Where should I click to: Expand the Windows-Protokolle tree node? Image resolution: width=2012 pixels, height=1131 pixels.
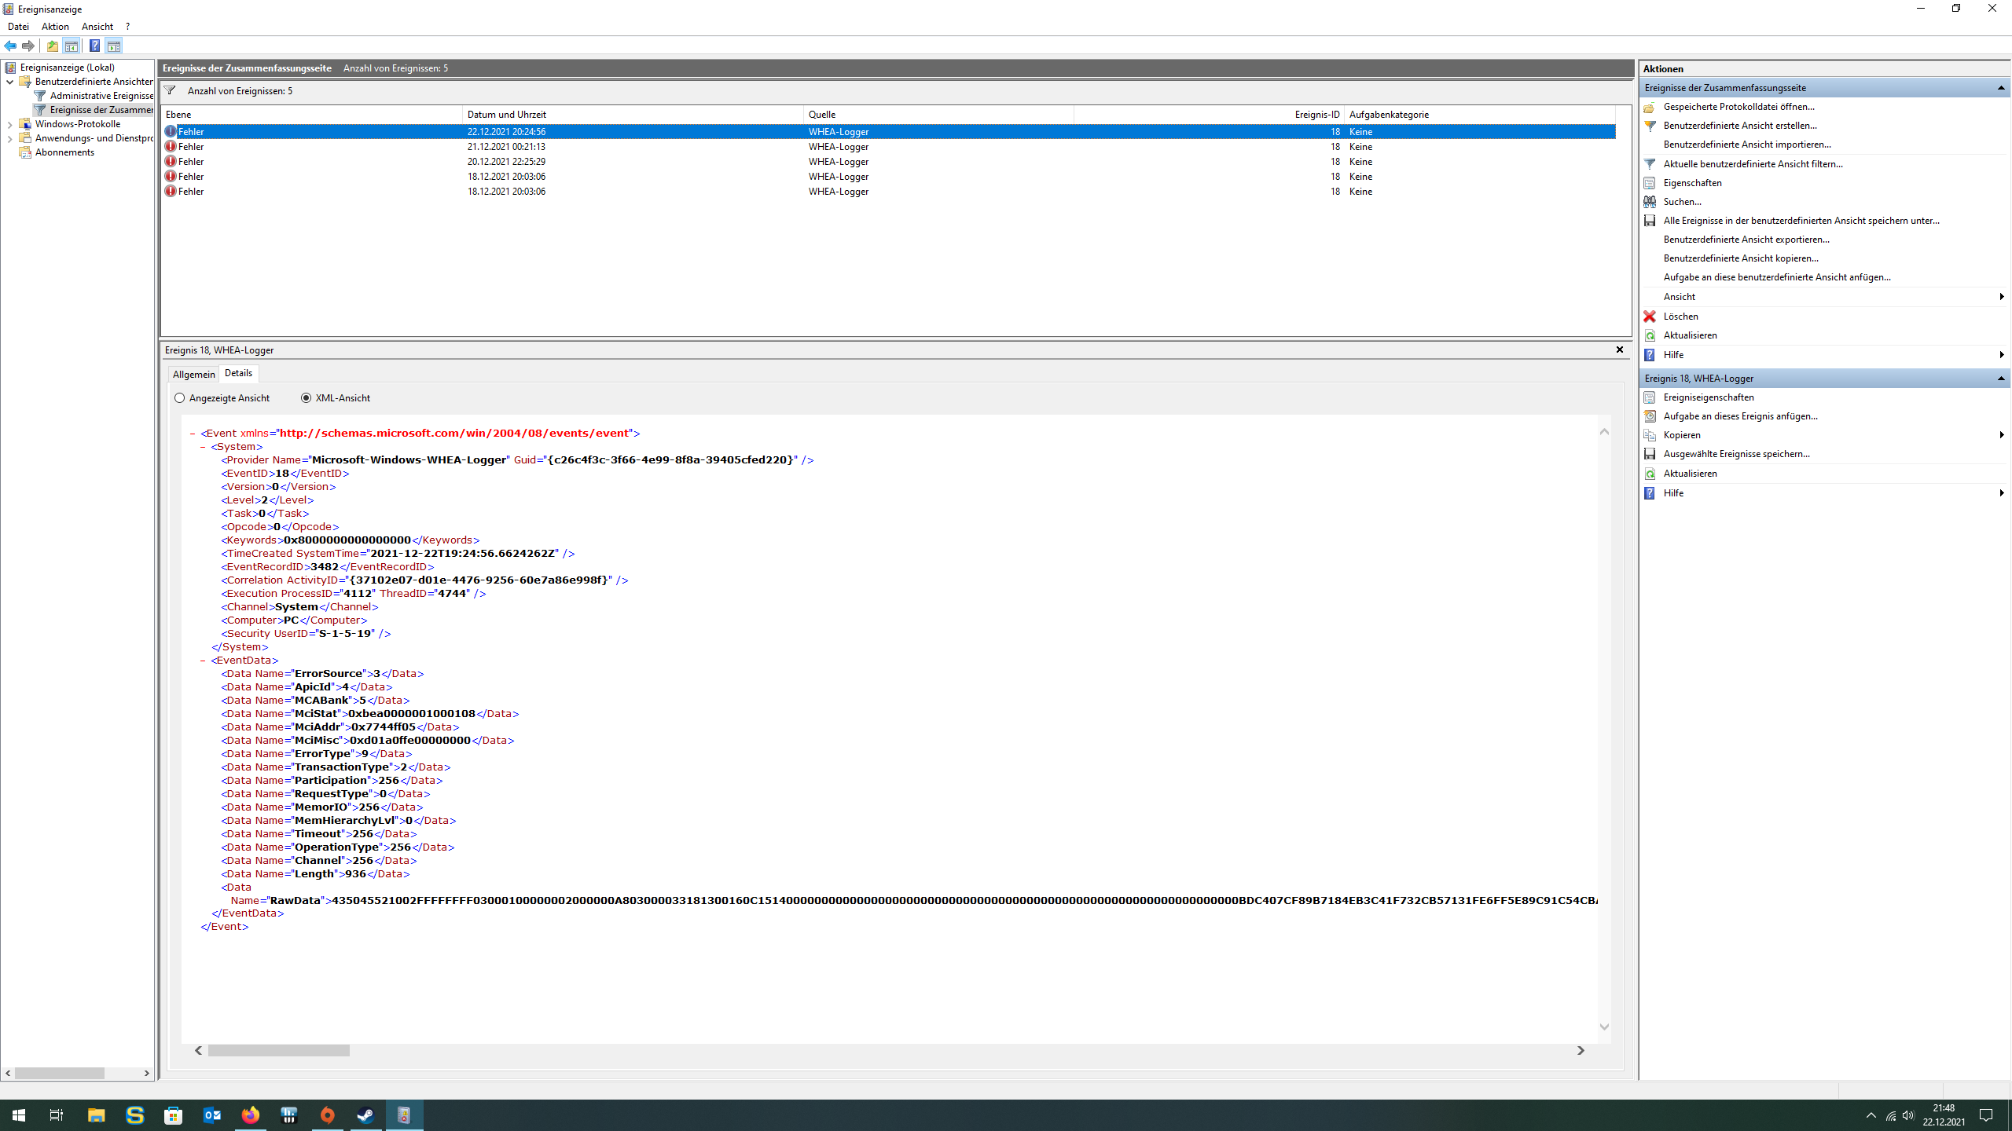(9, 124)
